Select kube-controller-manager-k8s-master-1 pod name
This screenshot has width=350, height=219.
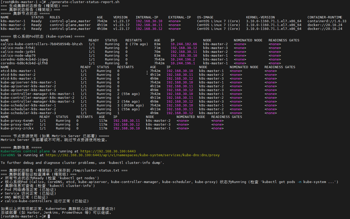coord(38,94)
